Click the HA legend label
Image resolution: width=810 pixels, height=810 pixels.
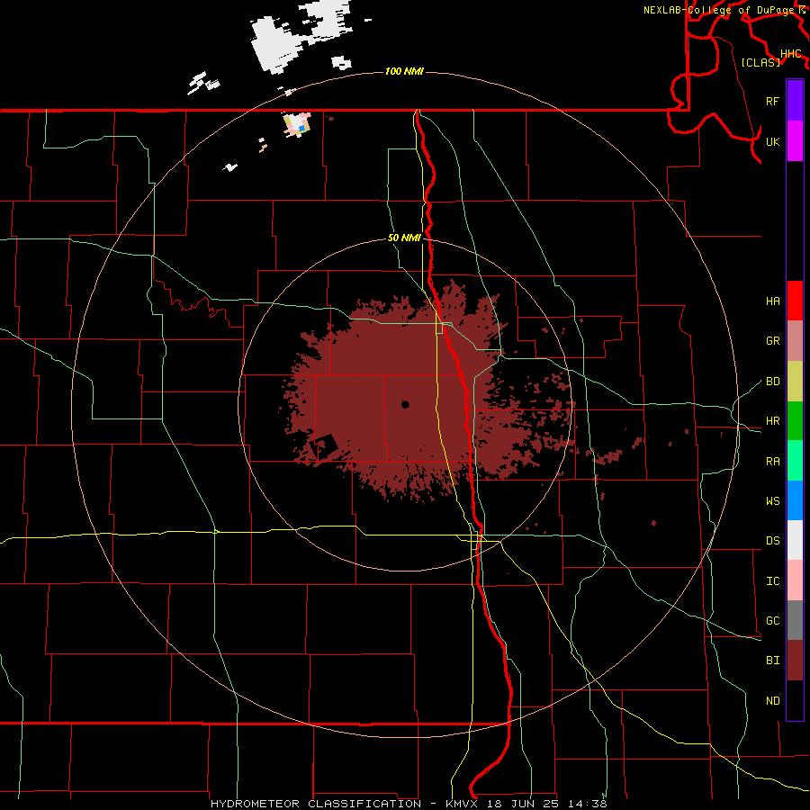tap(772, 301)
